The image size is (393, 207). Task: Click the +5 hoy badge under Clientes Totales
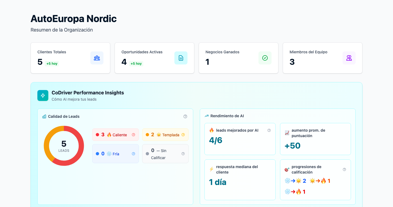52,63
